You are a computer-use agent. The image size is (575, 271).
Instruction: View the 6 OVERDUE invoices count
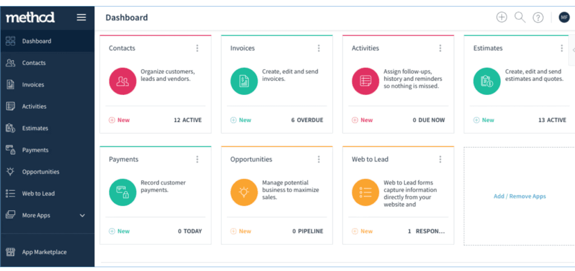[x=307, y=120]
